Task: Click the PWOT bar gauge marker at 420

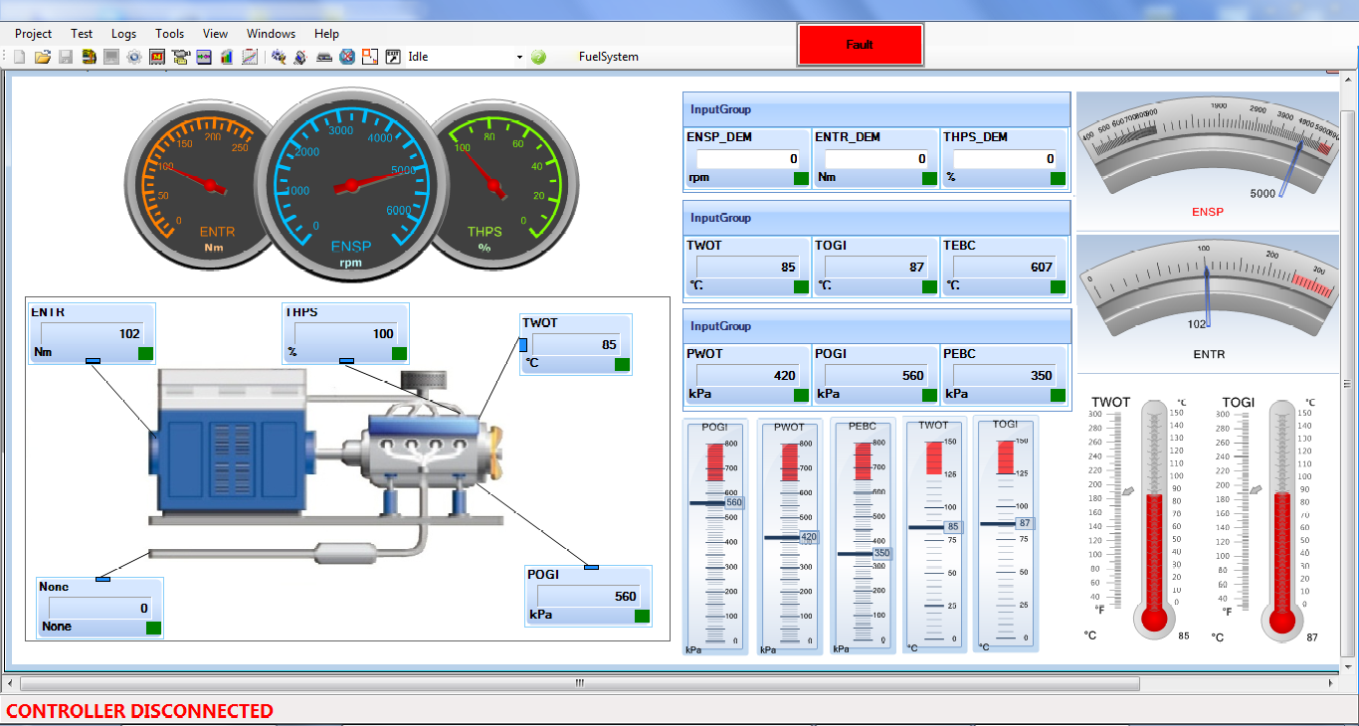Action: pos(809,537)
